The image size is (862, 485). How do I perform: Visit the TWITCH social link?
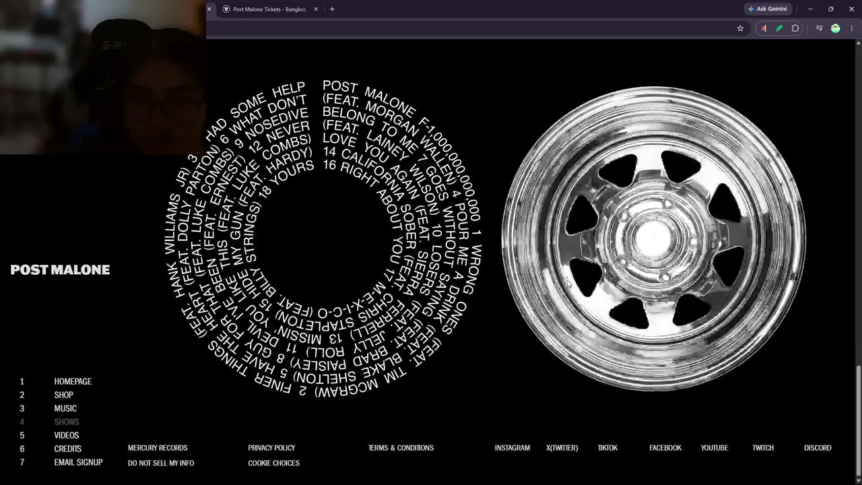click(763, 448)
